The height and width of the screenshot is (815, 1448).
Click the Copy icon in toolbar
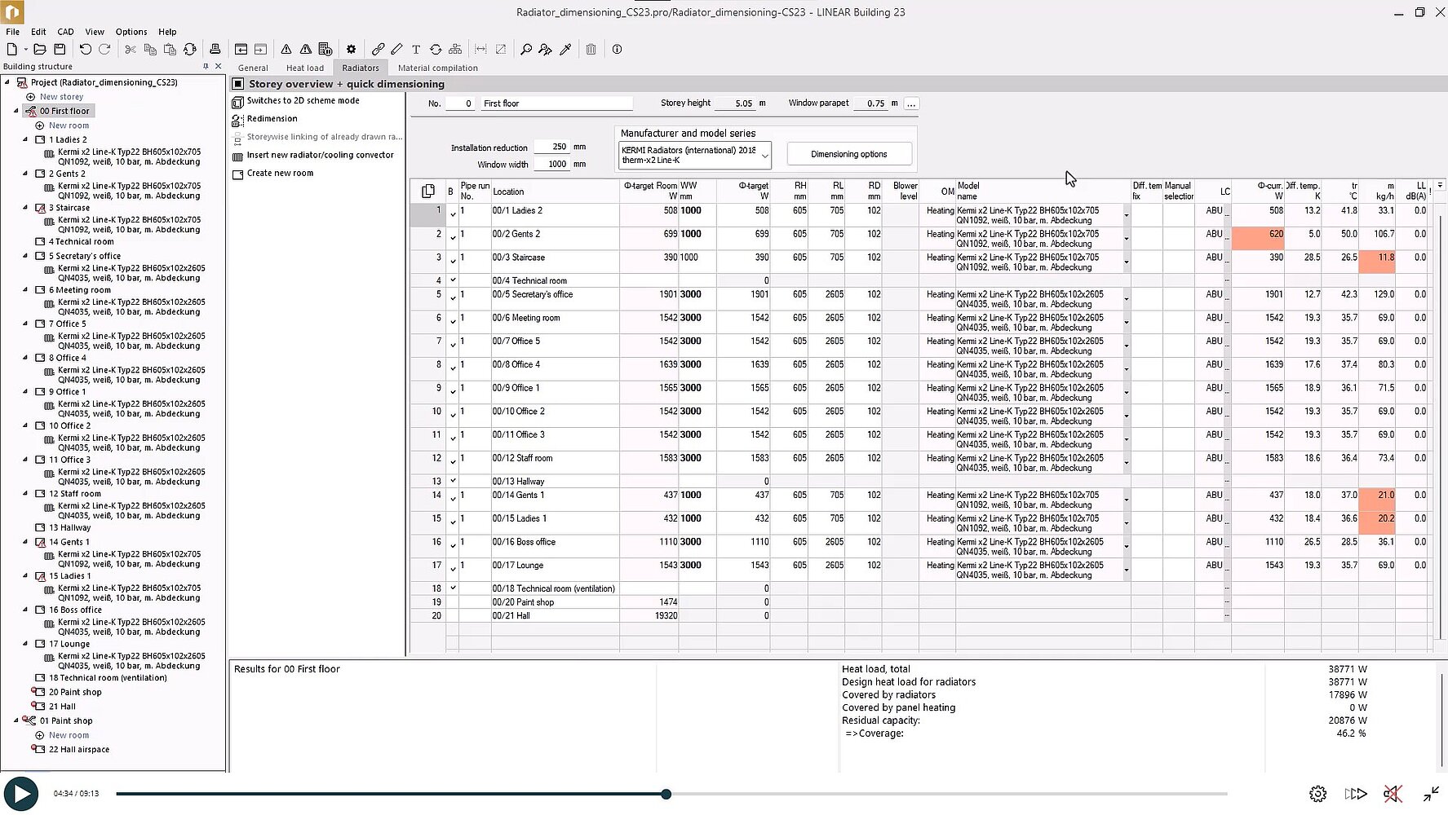tap(150, 50)
